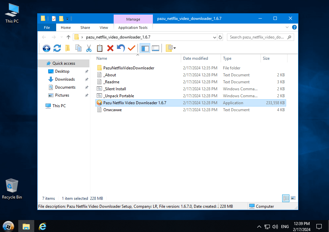Switch to large icons view in status bar
This screenshot has width=329, height=232.
coord(293,198)
